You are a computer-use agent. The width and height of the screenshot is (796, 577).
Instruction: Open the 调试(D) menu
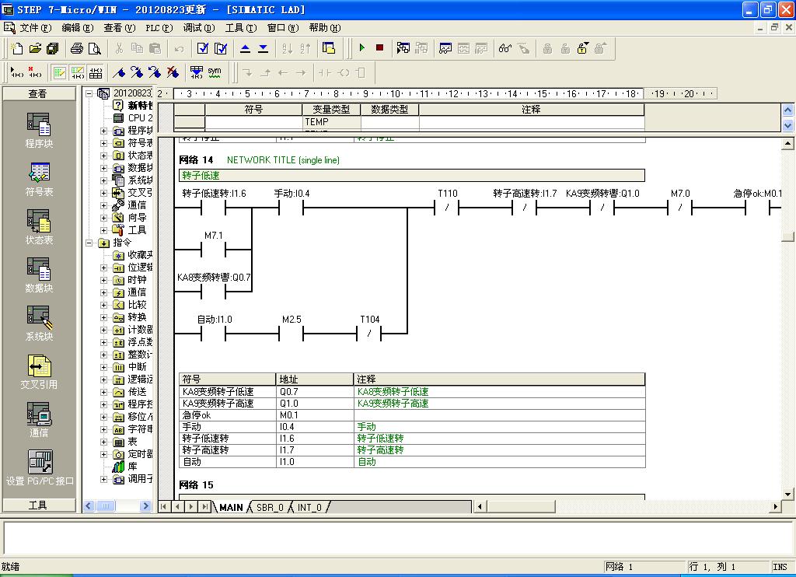tap(198, 28)
